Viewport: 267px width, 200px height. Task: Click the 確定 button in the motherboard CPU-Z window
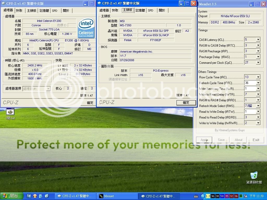(186, 103)
